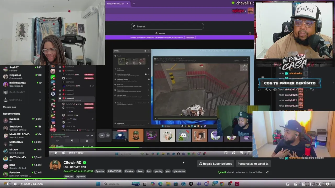Click the share icon beside hace 2 días
The width and height of the screenshot is (335, 188).
tap(267, 172)
